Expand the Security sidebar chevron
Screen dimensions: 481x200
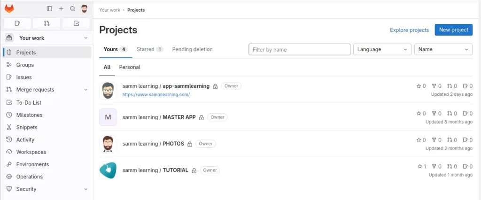click(x=86, y=189)
